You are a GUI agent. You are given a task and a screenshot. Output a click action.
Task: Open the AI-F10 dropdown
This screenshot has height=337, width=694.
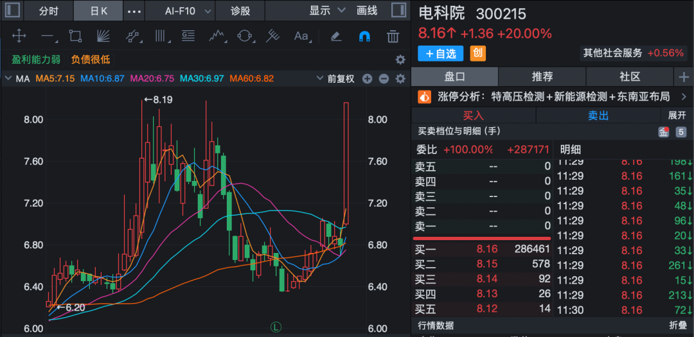(187, 11)
